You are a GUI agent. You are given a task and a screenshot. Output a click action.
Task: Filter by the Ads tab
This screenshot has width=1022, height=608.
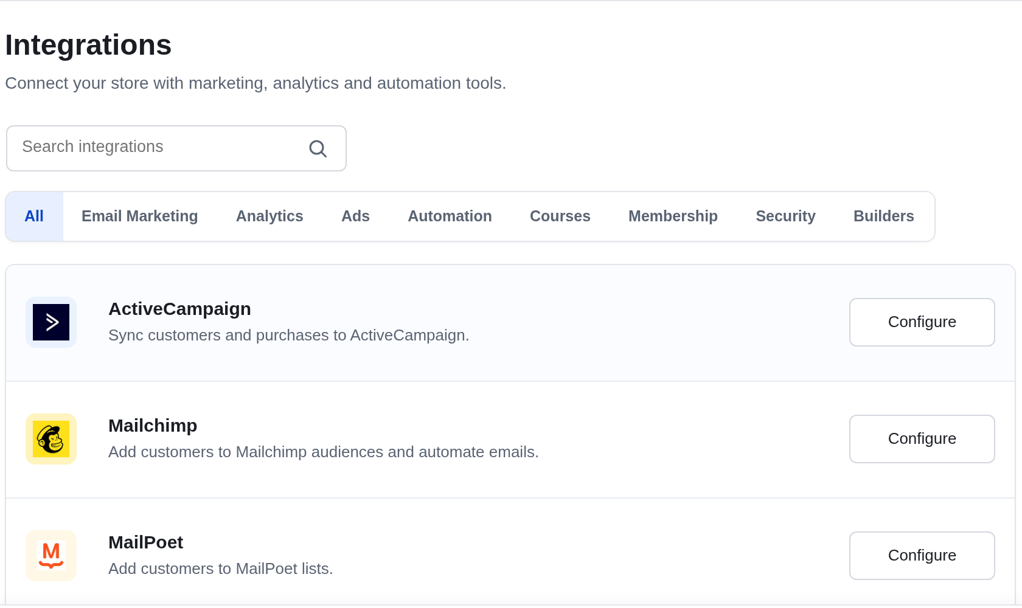(x=355, y=216)
